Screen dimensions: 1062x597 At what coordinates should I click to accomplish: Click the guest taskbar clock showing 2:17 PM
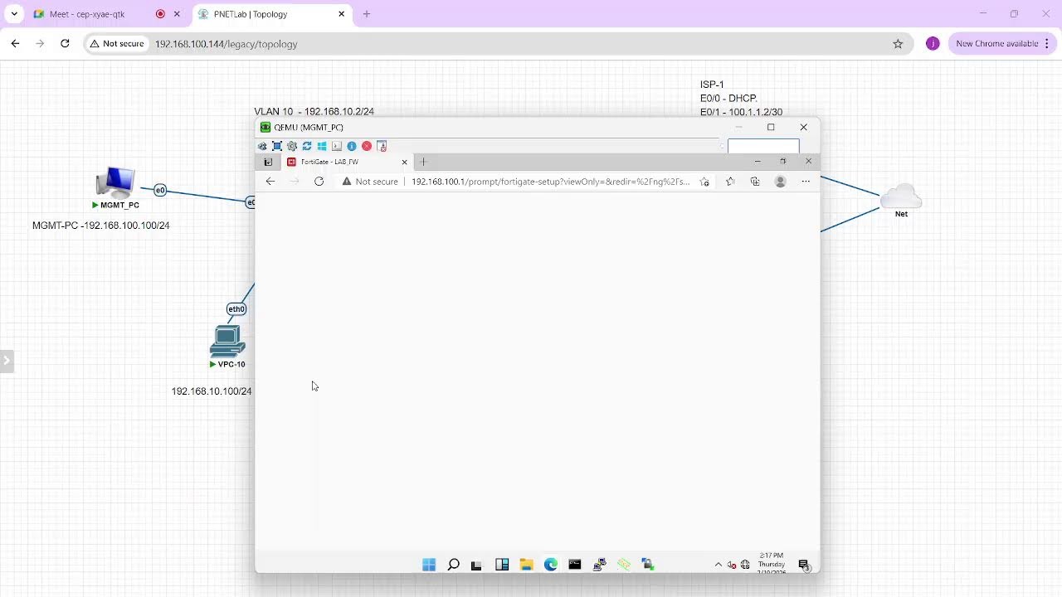pyautogui.click(x=771, y=564)
